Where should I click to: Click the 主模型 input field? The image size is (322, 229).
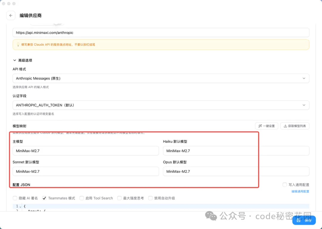pos(86,151)
